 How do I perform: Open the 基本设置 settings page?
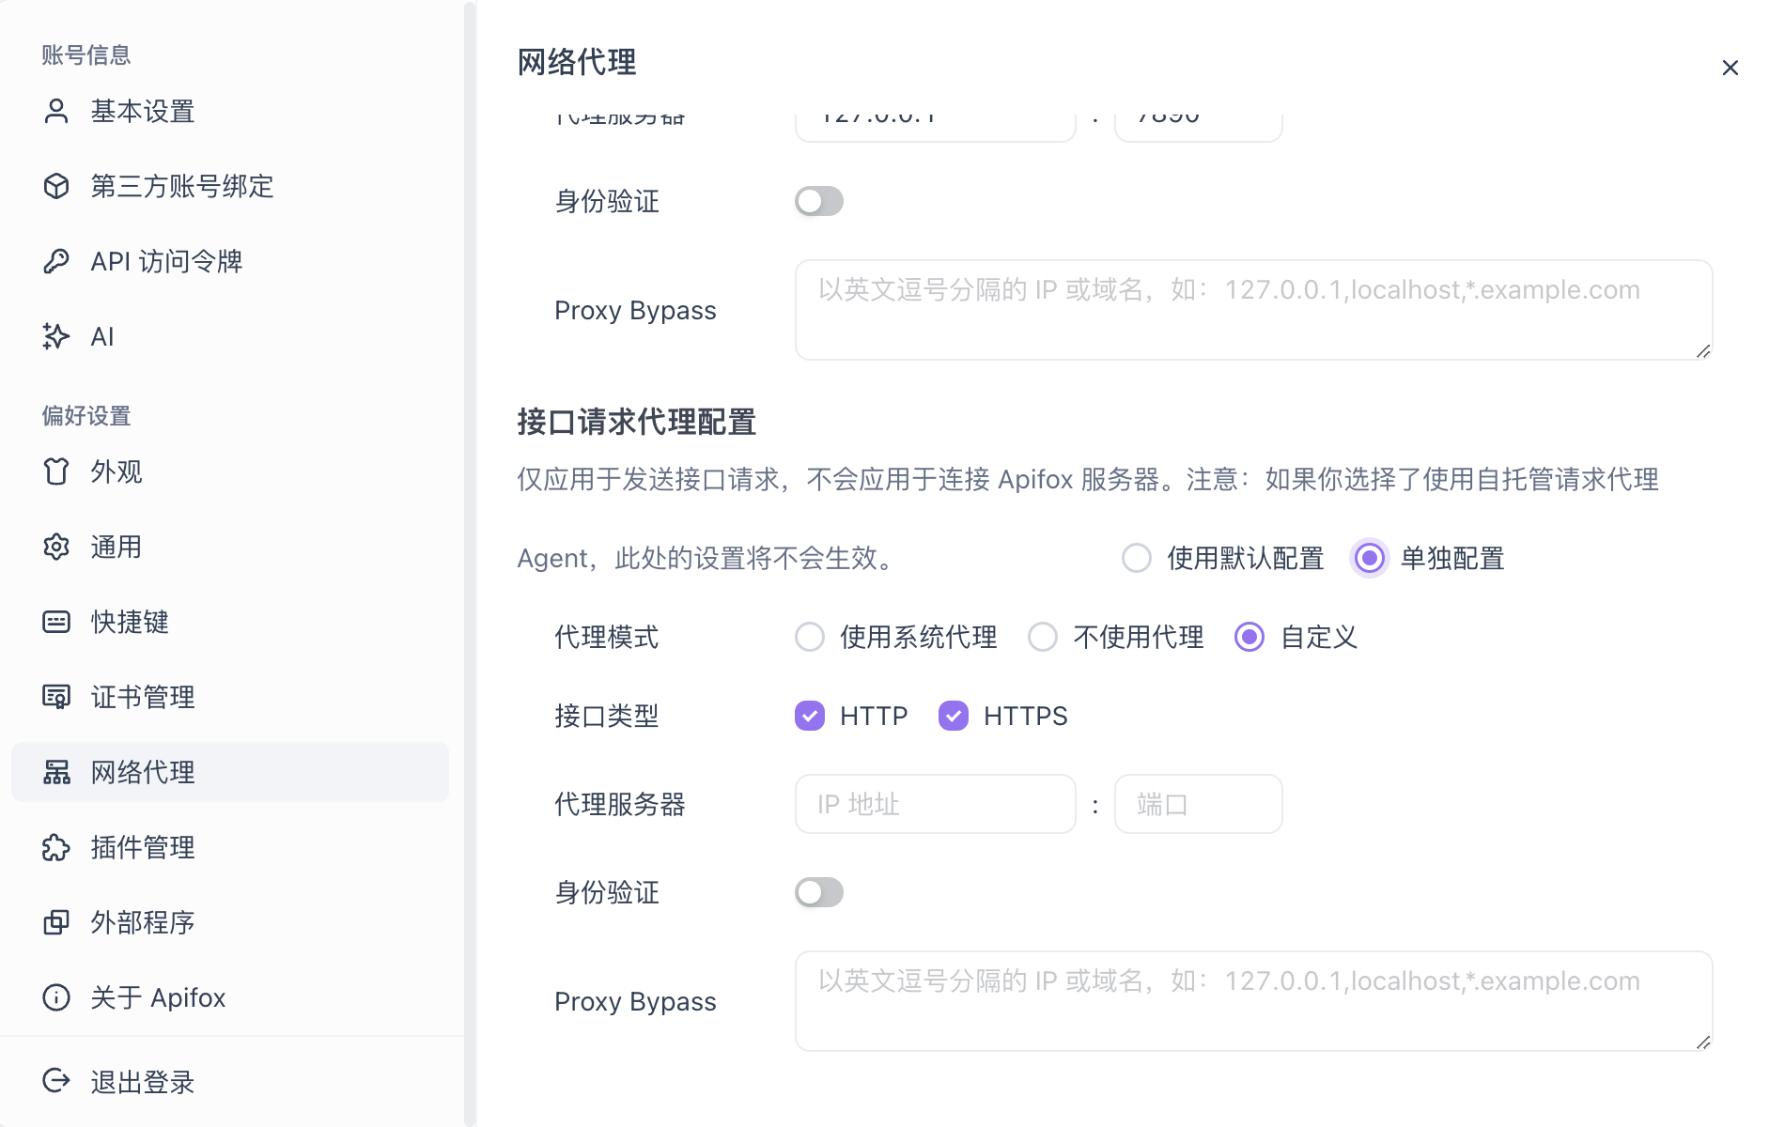[x=143, y=112]
